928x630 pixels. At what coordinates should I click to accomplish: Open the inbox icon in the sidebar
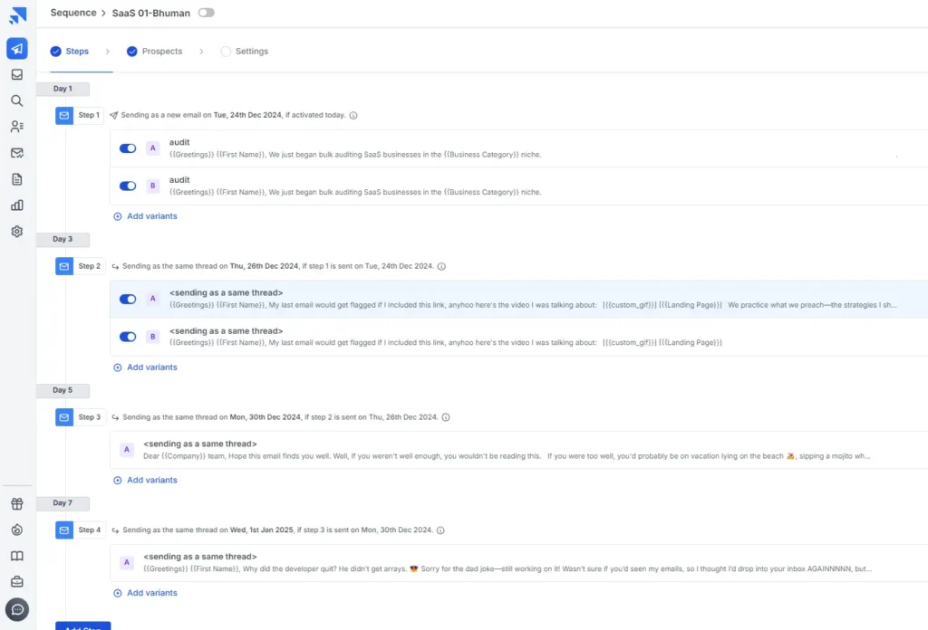(17, 74)
